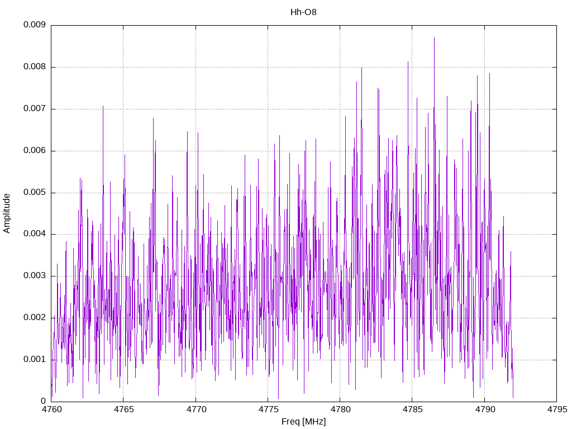The image size is (572, 429).
Task: Click the plot title Hh-O8
Action: (303, 12)
